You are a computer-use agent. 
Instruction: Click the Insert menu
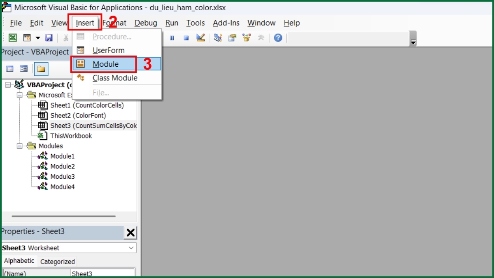(x=85, y=23)
